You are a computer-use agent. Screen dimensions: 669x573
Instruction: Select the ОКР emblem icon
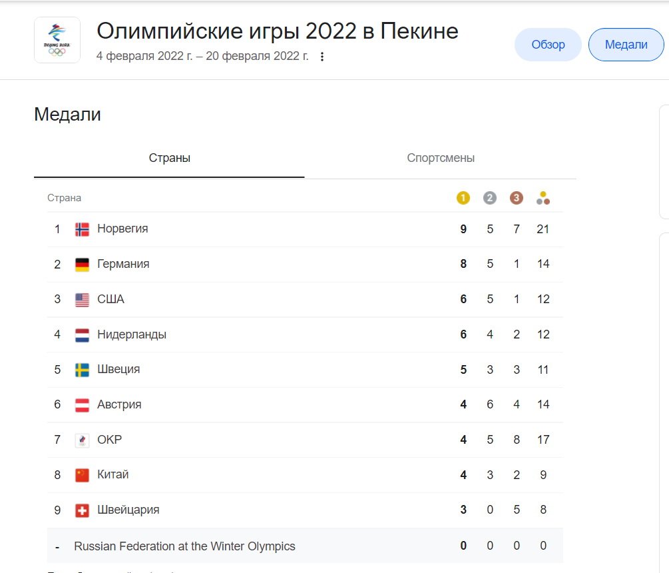pyautogui.click(x=81, y=439)
